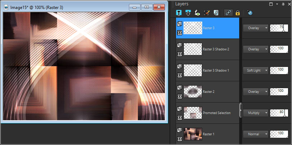Toggle the layer link chain icon
The width and height of the screenshot is (292, 145).
coord(228,13)
